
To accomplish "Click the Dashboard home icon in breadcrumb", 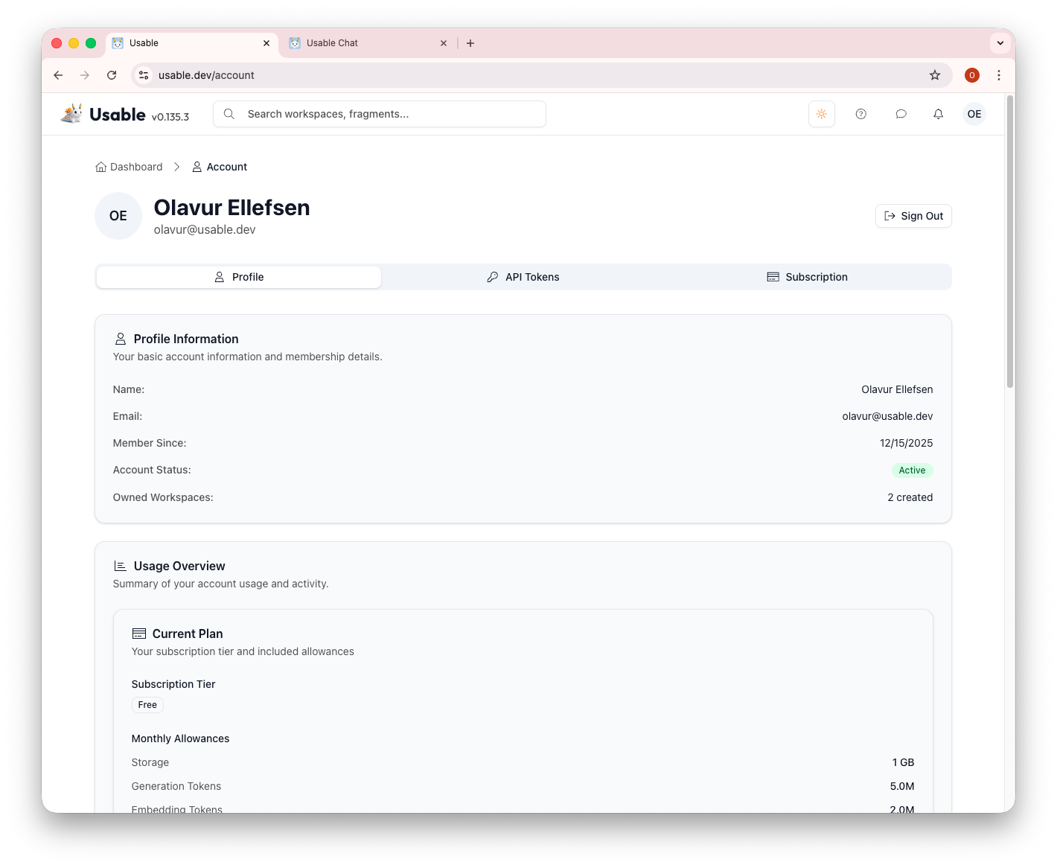I will (x=101, y=166).
